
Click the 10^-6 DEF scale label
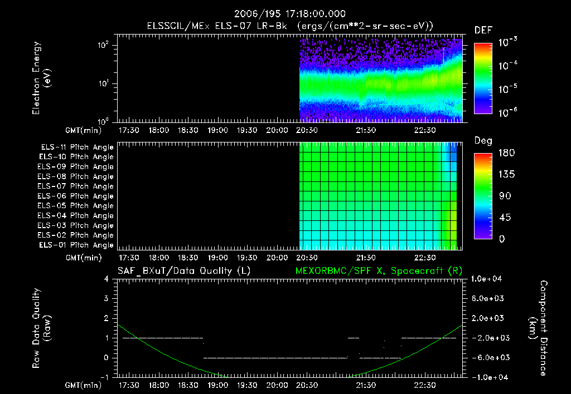[x=507, y=112]
